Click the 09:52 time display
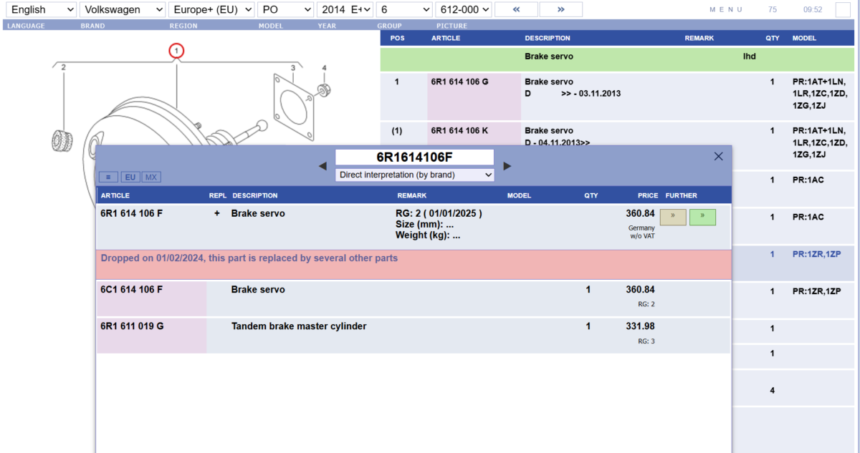The width and height of the screenshot is (860, 453). [x=813, y=9]
